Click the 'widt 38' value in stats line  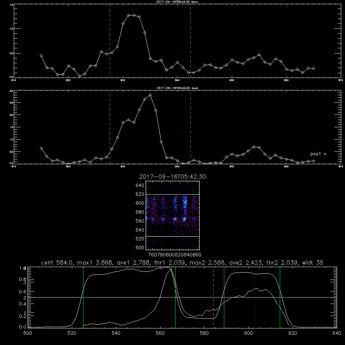(x=313, y=263)
